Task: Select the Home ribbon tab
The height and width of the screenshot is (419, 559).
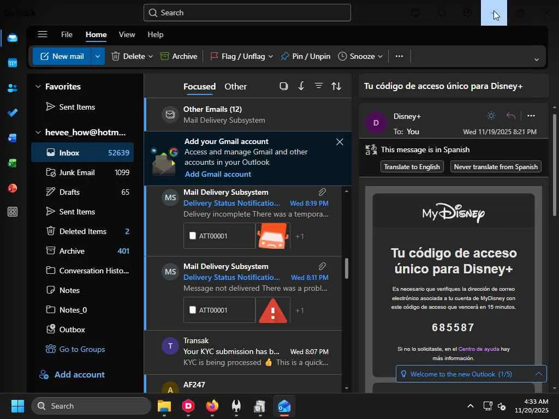Action: pos(96,34)
